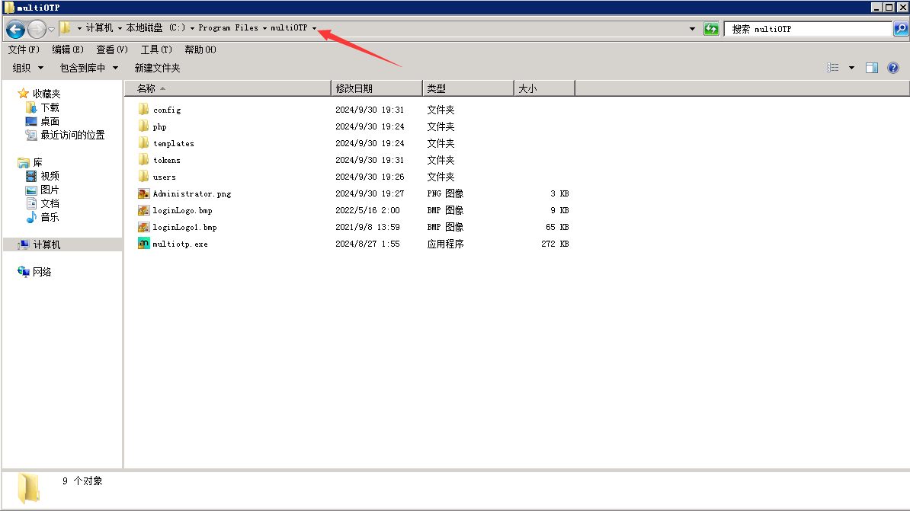
Task: Select 收藏夹 in the navigation tree
Action: 46,94
